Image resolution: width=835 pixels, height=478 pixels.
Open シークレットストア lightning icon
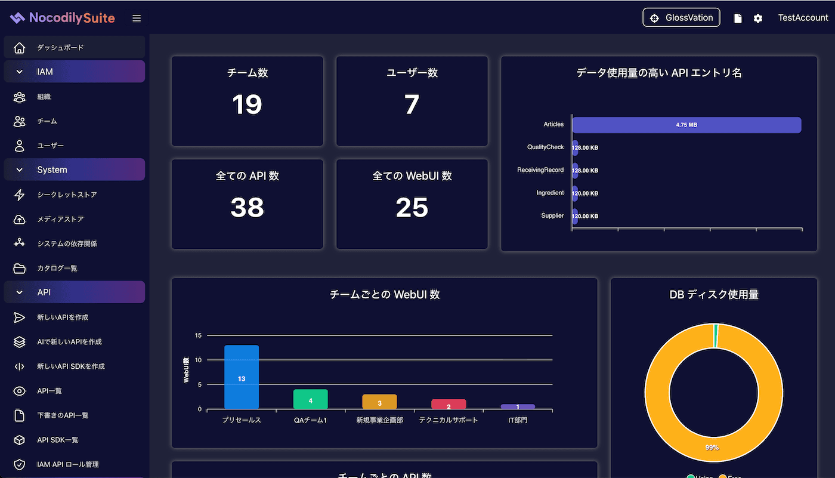point(20,195)
